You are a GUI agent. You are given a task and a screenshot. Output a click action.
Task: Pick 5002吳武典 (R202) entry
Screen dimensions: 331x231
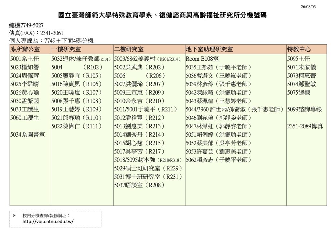140,67
